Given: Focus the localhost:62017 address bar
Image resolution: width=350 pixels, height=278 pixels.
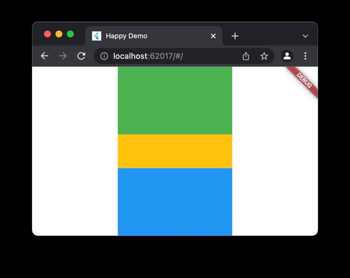Looking at the screenshot, I should tap(171, 56).
